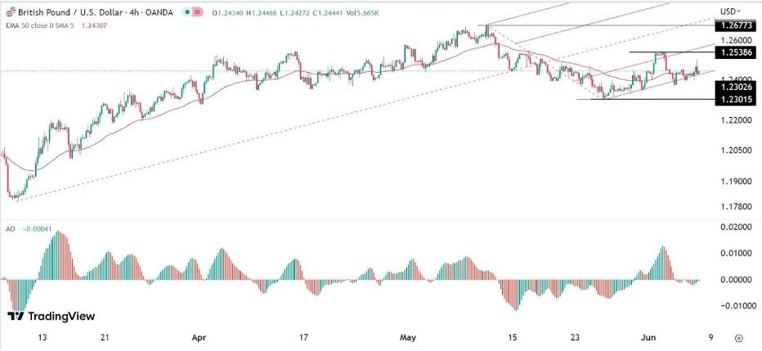Click the 1.25386 price label
Viewport: 762px width, 351px height.
point(733,52)
